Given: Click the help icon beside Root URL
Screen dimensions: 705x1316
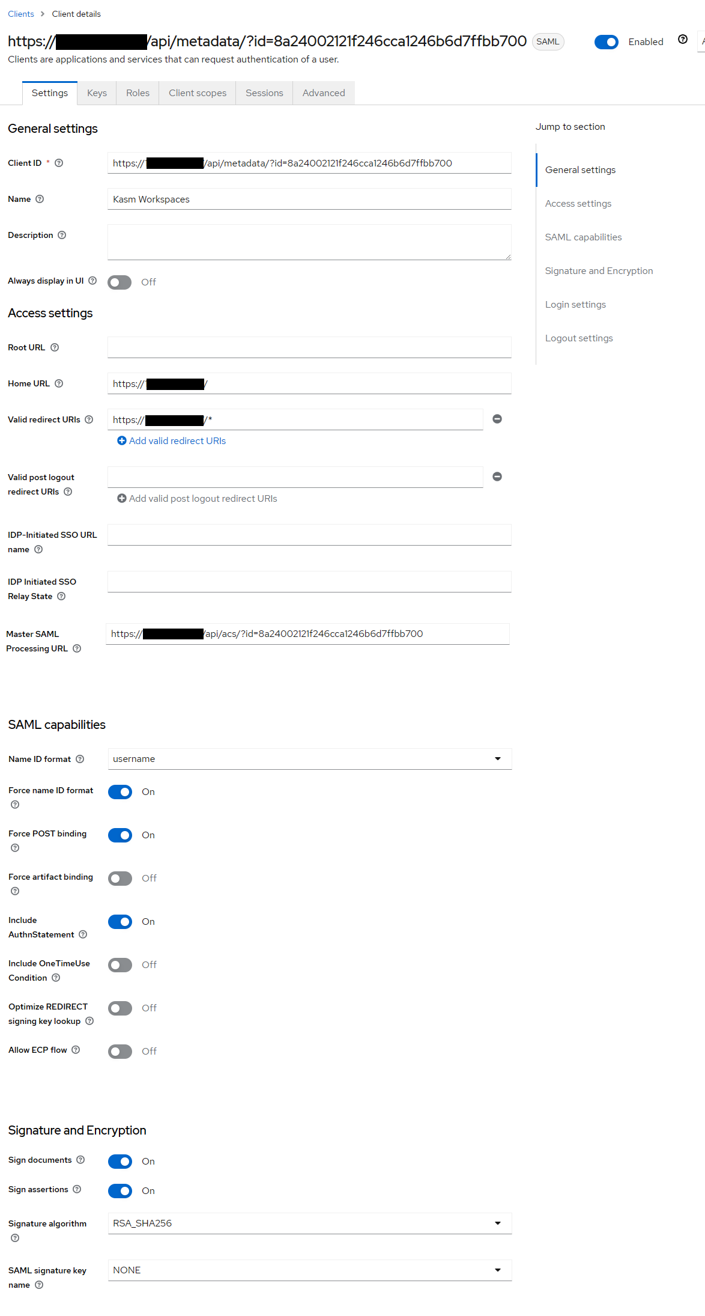Looking at the screenshot, I should 55,347.
